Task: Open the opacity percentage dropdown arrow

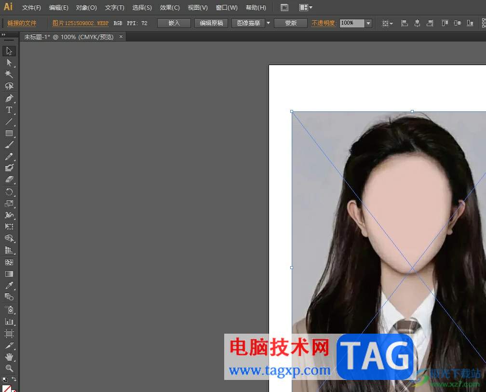Action: click(x=368, y=23)
